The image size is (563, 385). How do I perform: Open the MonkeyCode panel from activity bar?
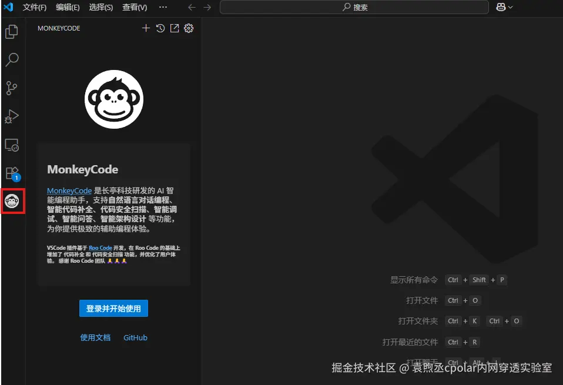tap(12, 201)
